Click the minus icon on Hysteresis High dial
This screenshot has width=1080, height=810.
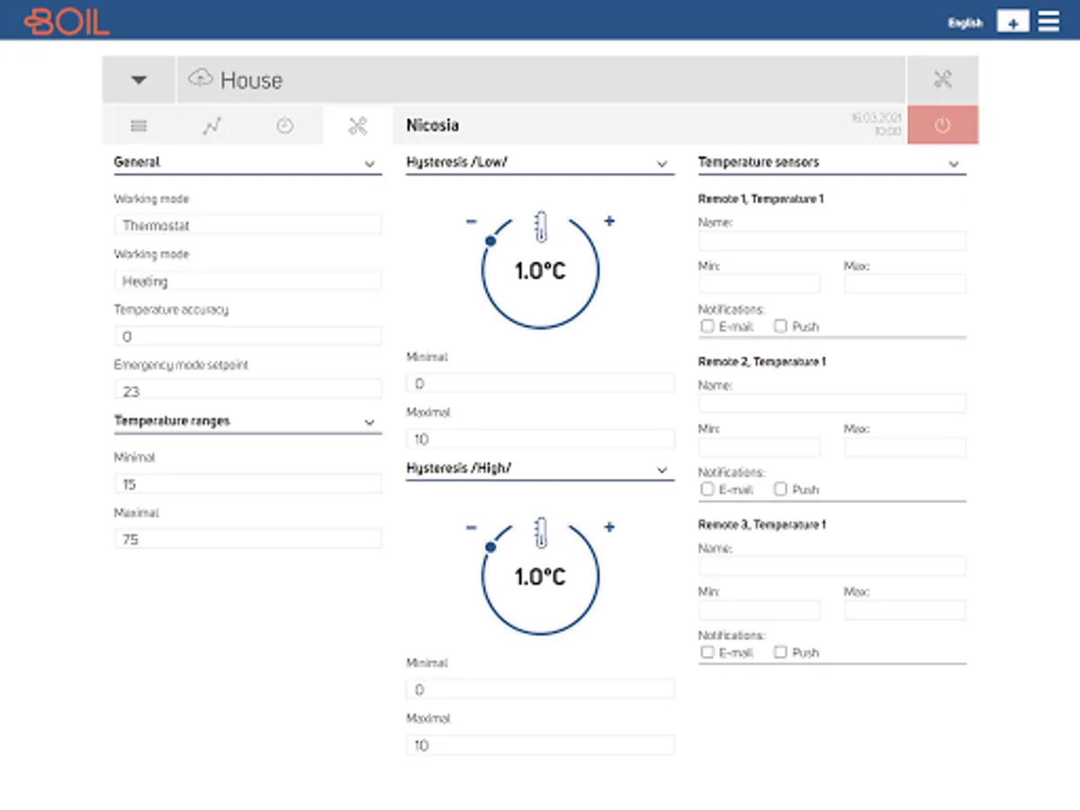click(471, 527)
